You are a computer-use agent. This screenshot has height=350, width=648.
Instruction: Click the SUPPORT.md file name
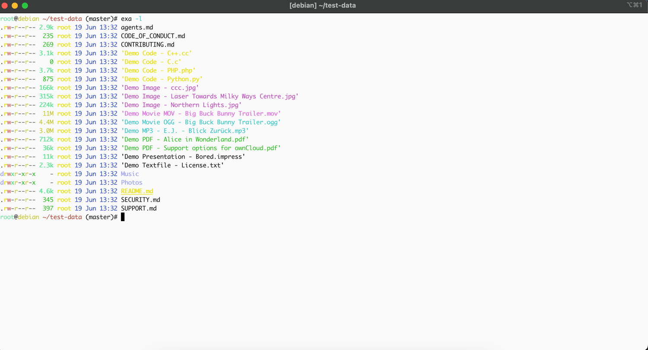pos(139,208)
